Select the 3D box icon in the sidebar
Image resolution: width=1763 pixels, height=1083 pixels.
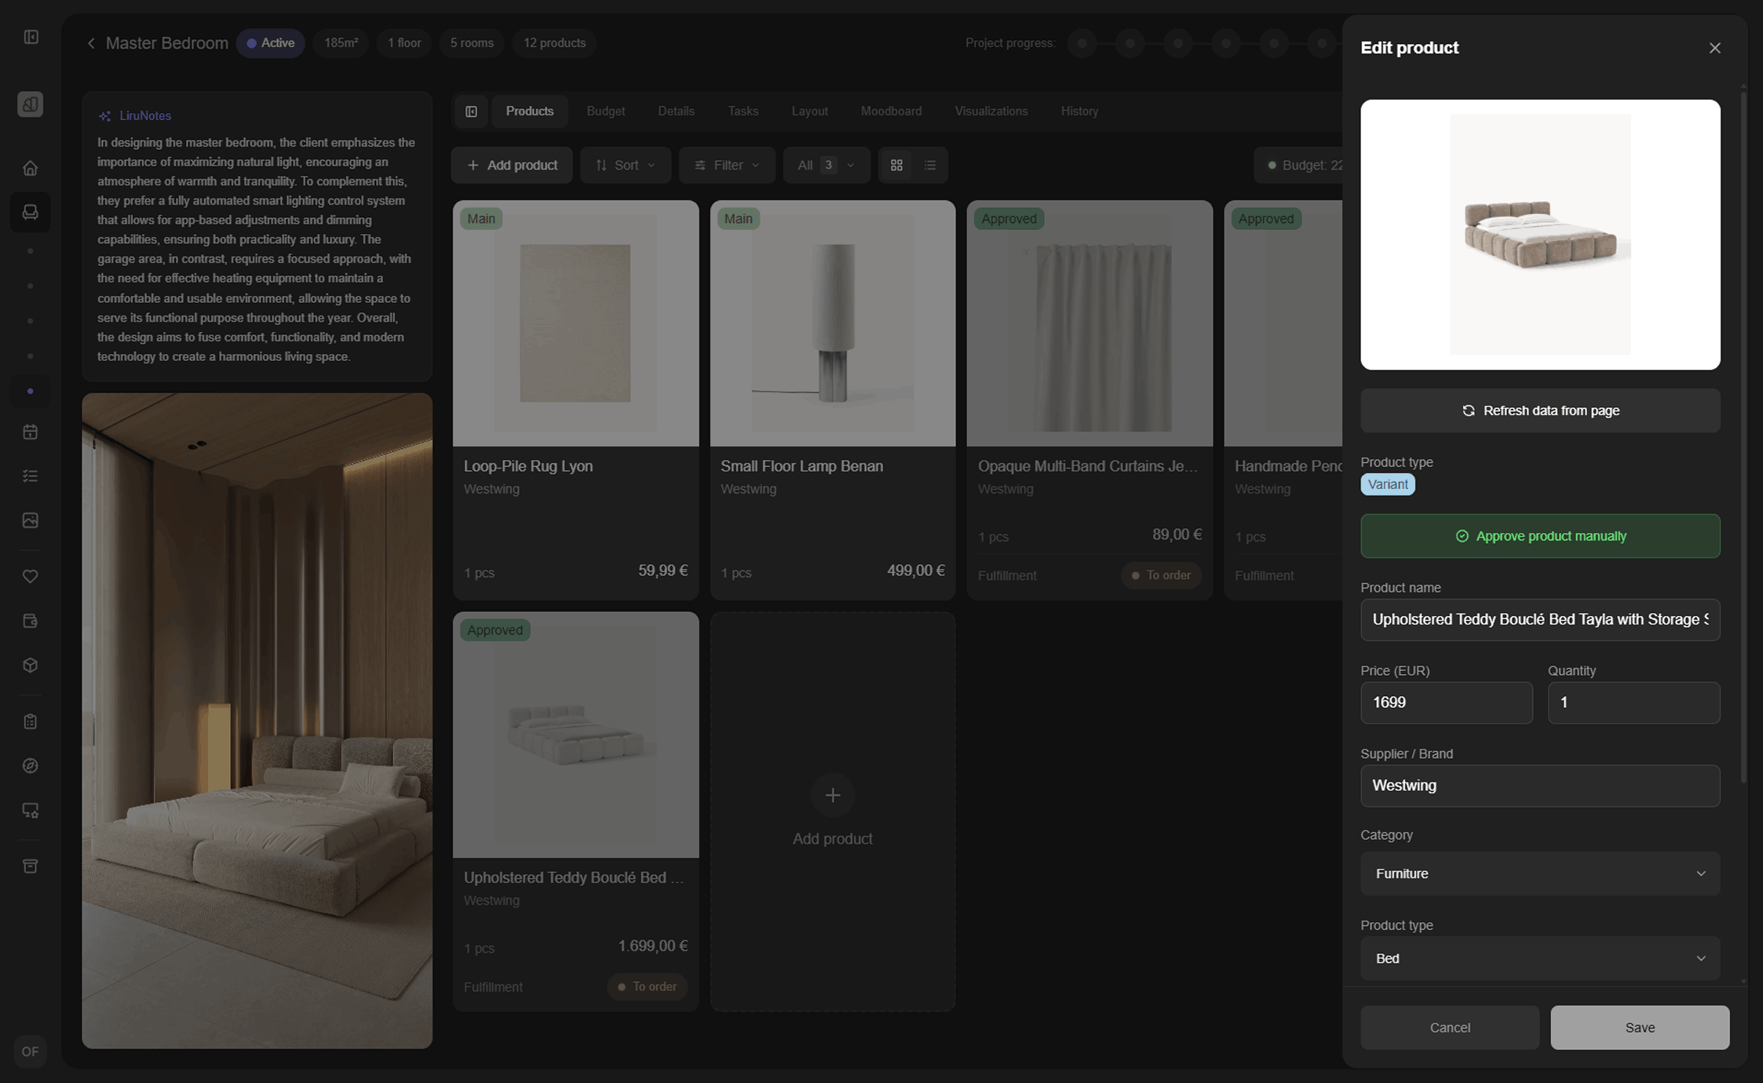[30, 665]
